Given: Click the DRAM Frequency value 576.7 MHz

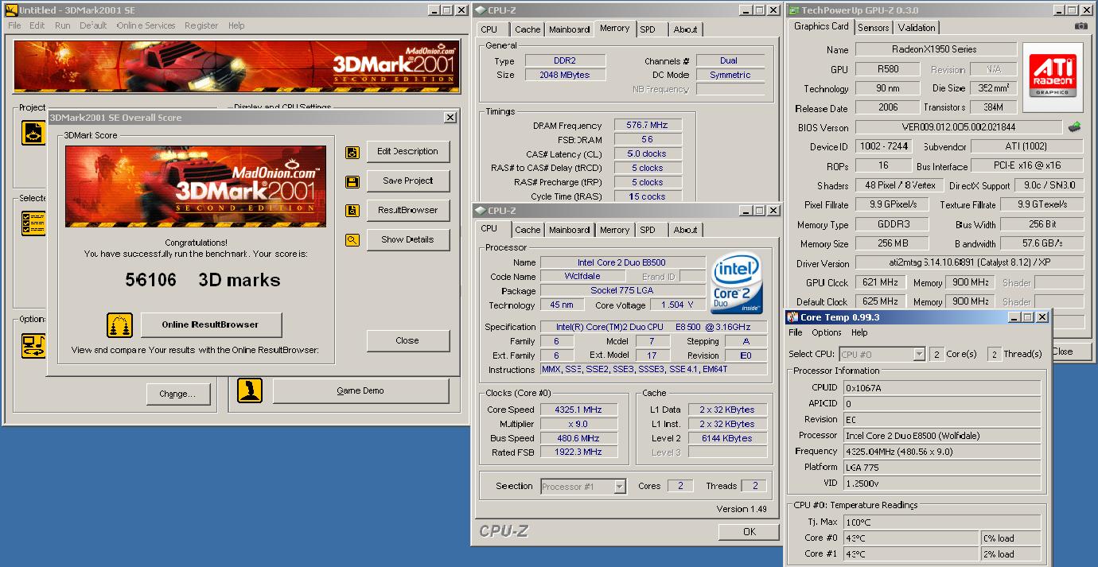Looking at the screenshot, I should [647, 126].
